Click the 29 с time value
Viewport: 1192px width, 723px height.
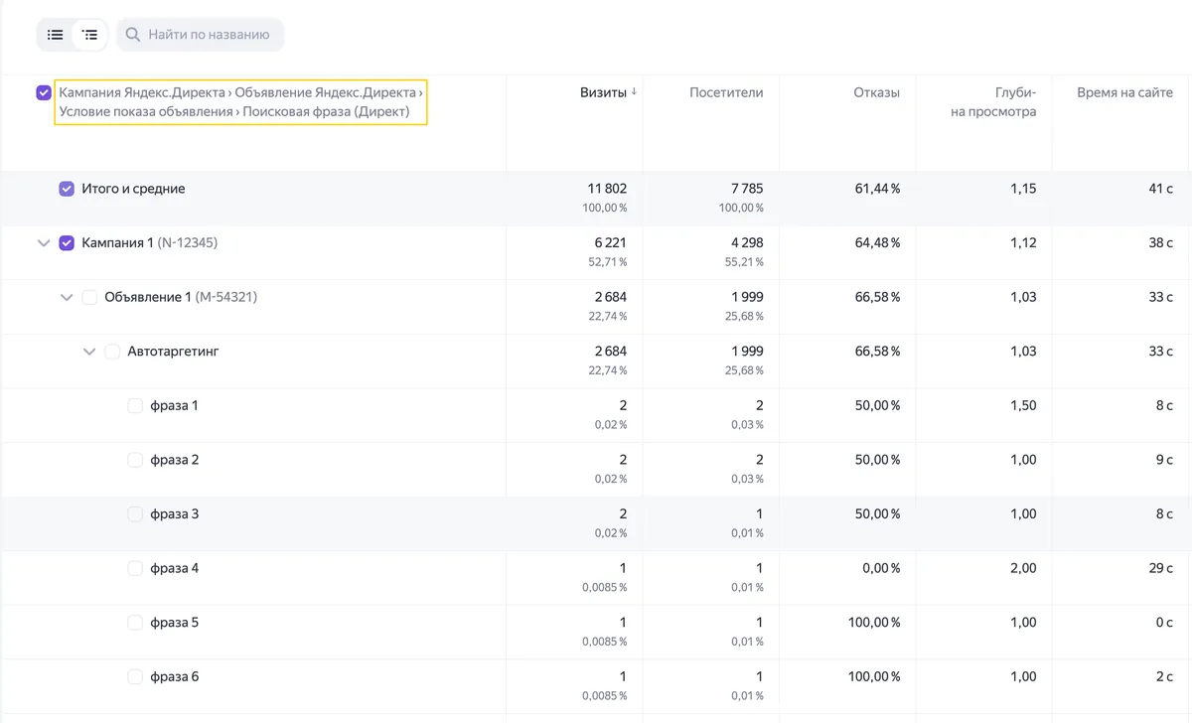click(x=1161, y=568)
